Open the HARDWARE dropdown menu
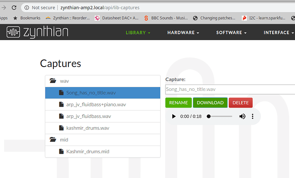Screen dimensions: 295x178 click(x=183, y=33)
